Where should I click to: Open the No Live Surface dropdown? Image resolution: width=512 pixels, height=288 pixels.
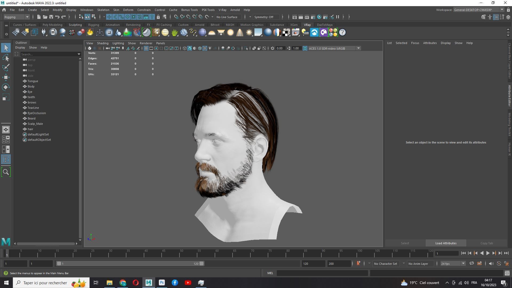point(229,17)
